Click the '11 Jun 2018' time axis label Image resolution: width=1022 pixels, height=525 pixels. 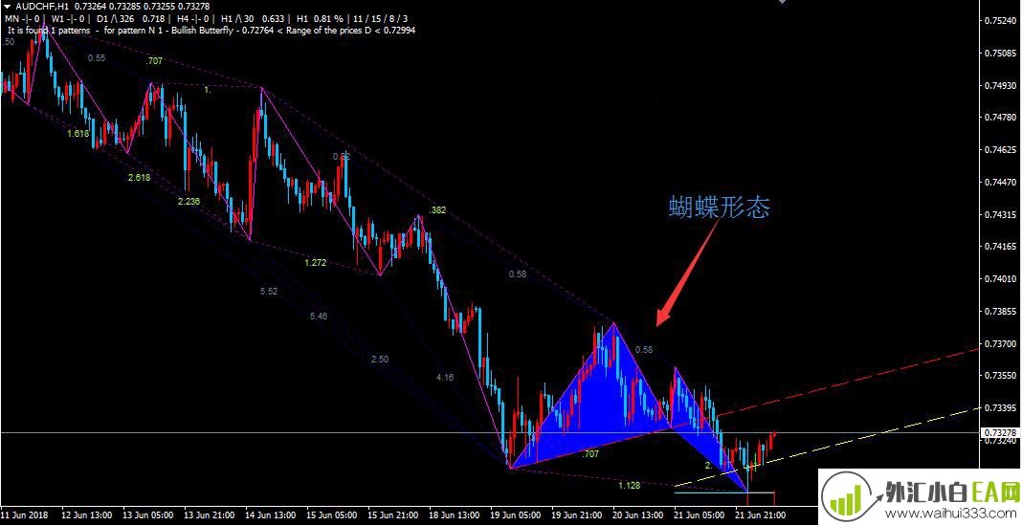click(24, 515)
